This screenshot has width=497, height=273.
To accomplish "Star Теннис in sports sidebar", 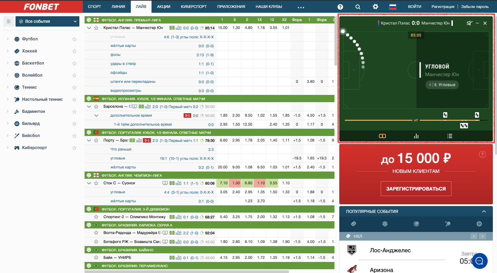I will click(74, 87).
